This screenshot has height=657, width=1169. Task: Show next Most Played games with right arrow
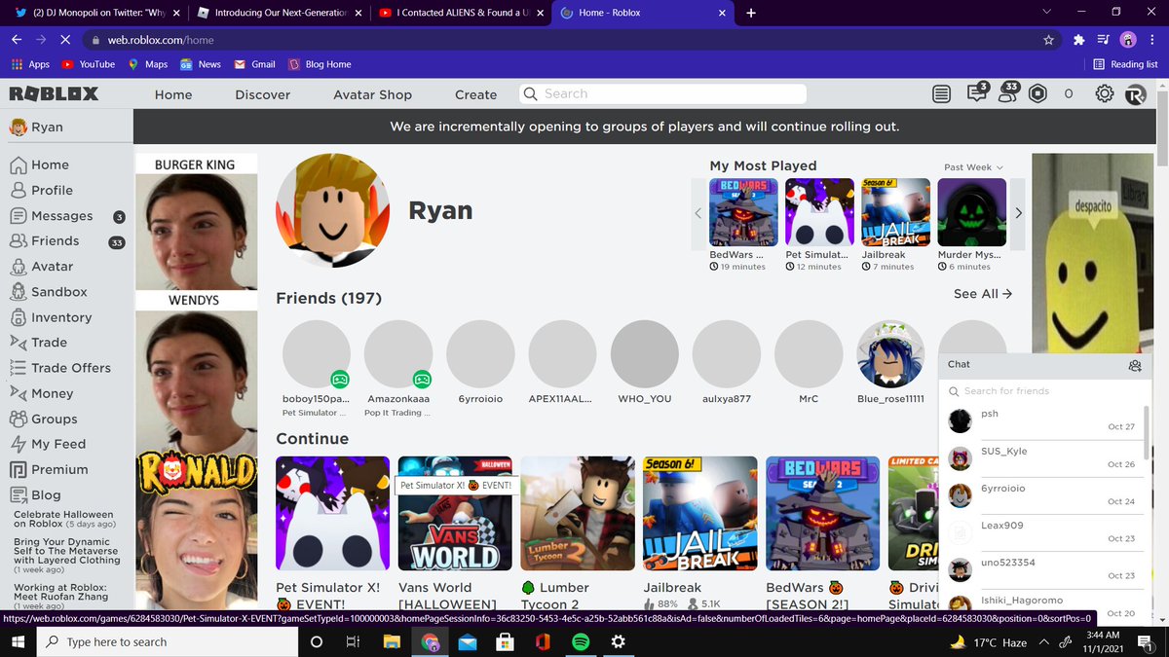point(1018,213)
